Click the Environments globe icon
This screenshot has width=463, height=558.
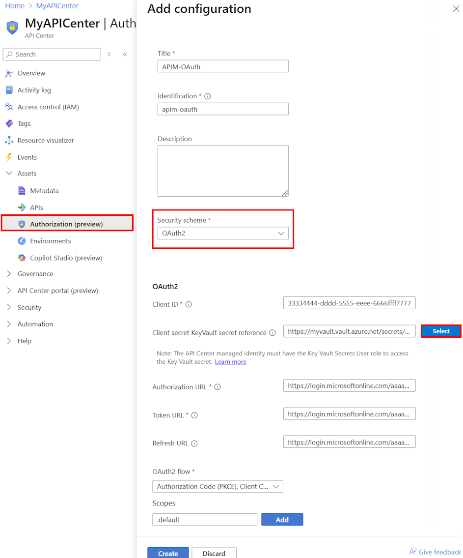pyautogui.click(x=22, y=241)
